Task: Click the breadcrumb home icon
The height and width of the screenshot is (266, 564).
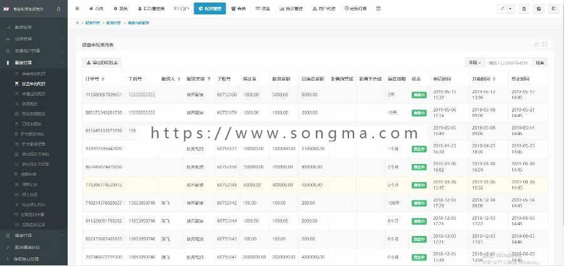Action: pos(77,23)
